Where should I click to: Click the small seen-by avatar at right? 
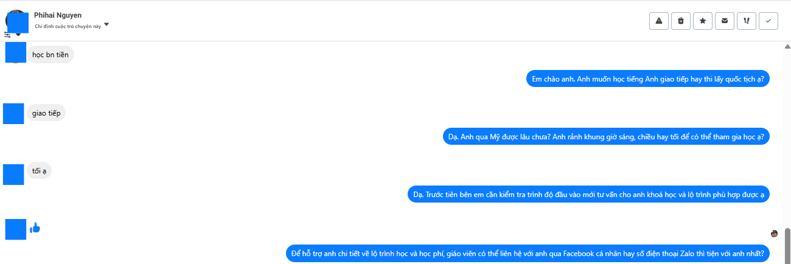tap(774, 234)
